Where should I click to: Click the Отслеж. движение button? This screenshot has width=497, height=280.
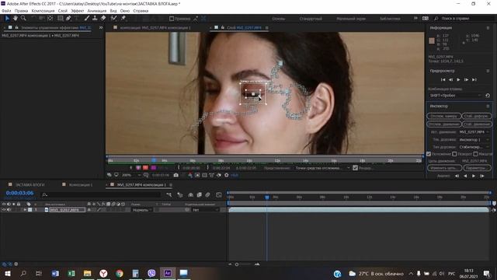tap(443, 124)
